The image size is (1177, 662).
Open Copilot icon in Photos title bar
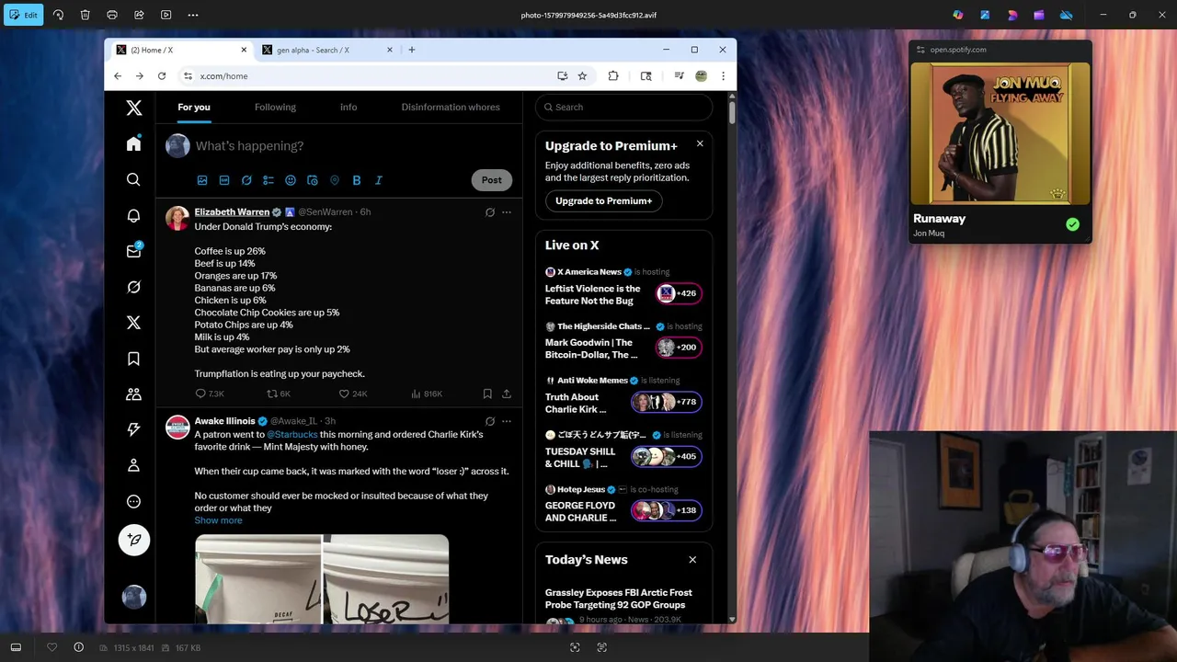(958, 15)
